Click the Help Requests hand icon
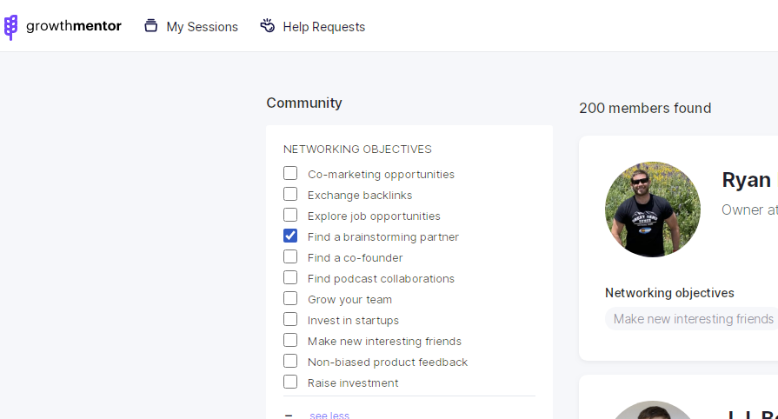The height and width of the screenshot is (419, 778). [268, 26]
